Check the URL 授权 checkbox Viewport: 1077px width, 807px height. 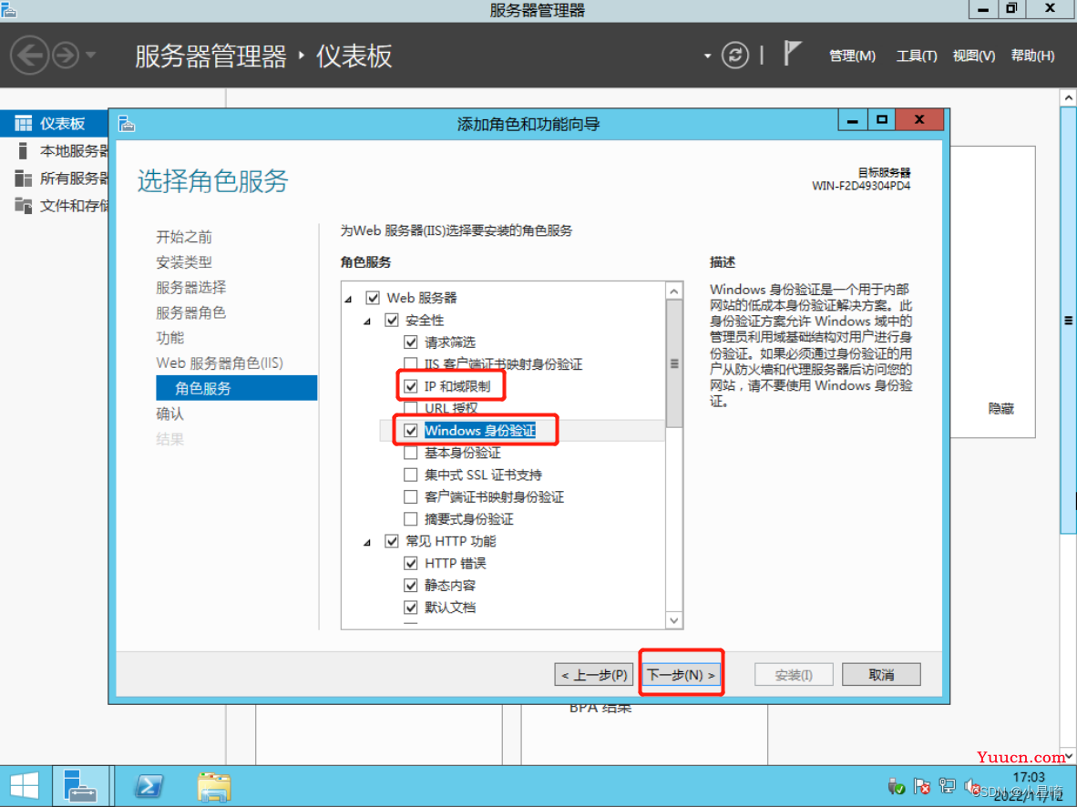click(x=411, y=408)
